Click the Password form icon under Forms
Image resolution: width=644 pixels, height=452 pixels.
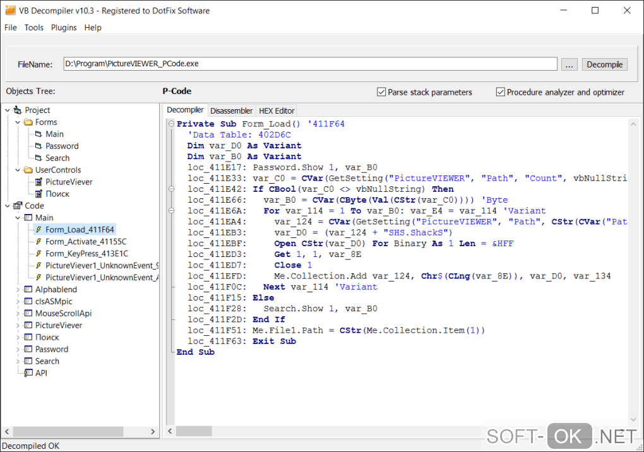point(39,146)
